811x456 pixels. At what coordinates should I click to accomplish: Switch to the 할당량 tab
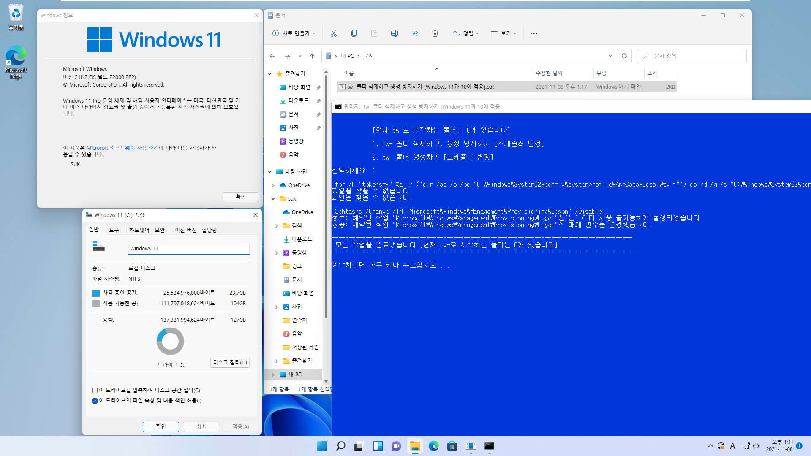coord(210,230)
